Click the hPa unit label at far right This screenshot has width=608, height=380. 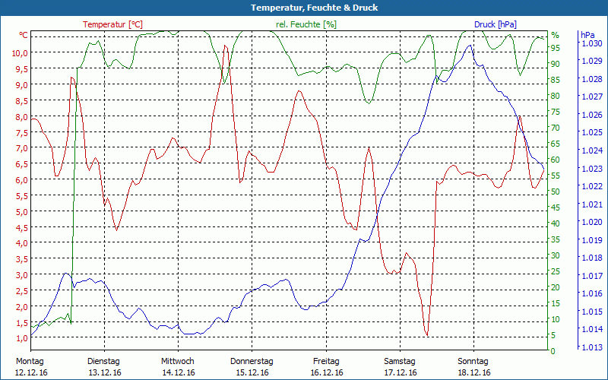[x=587, y=35]
